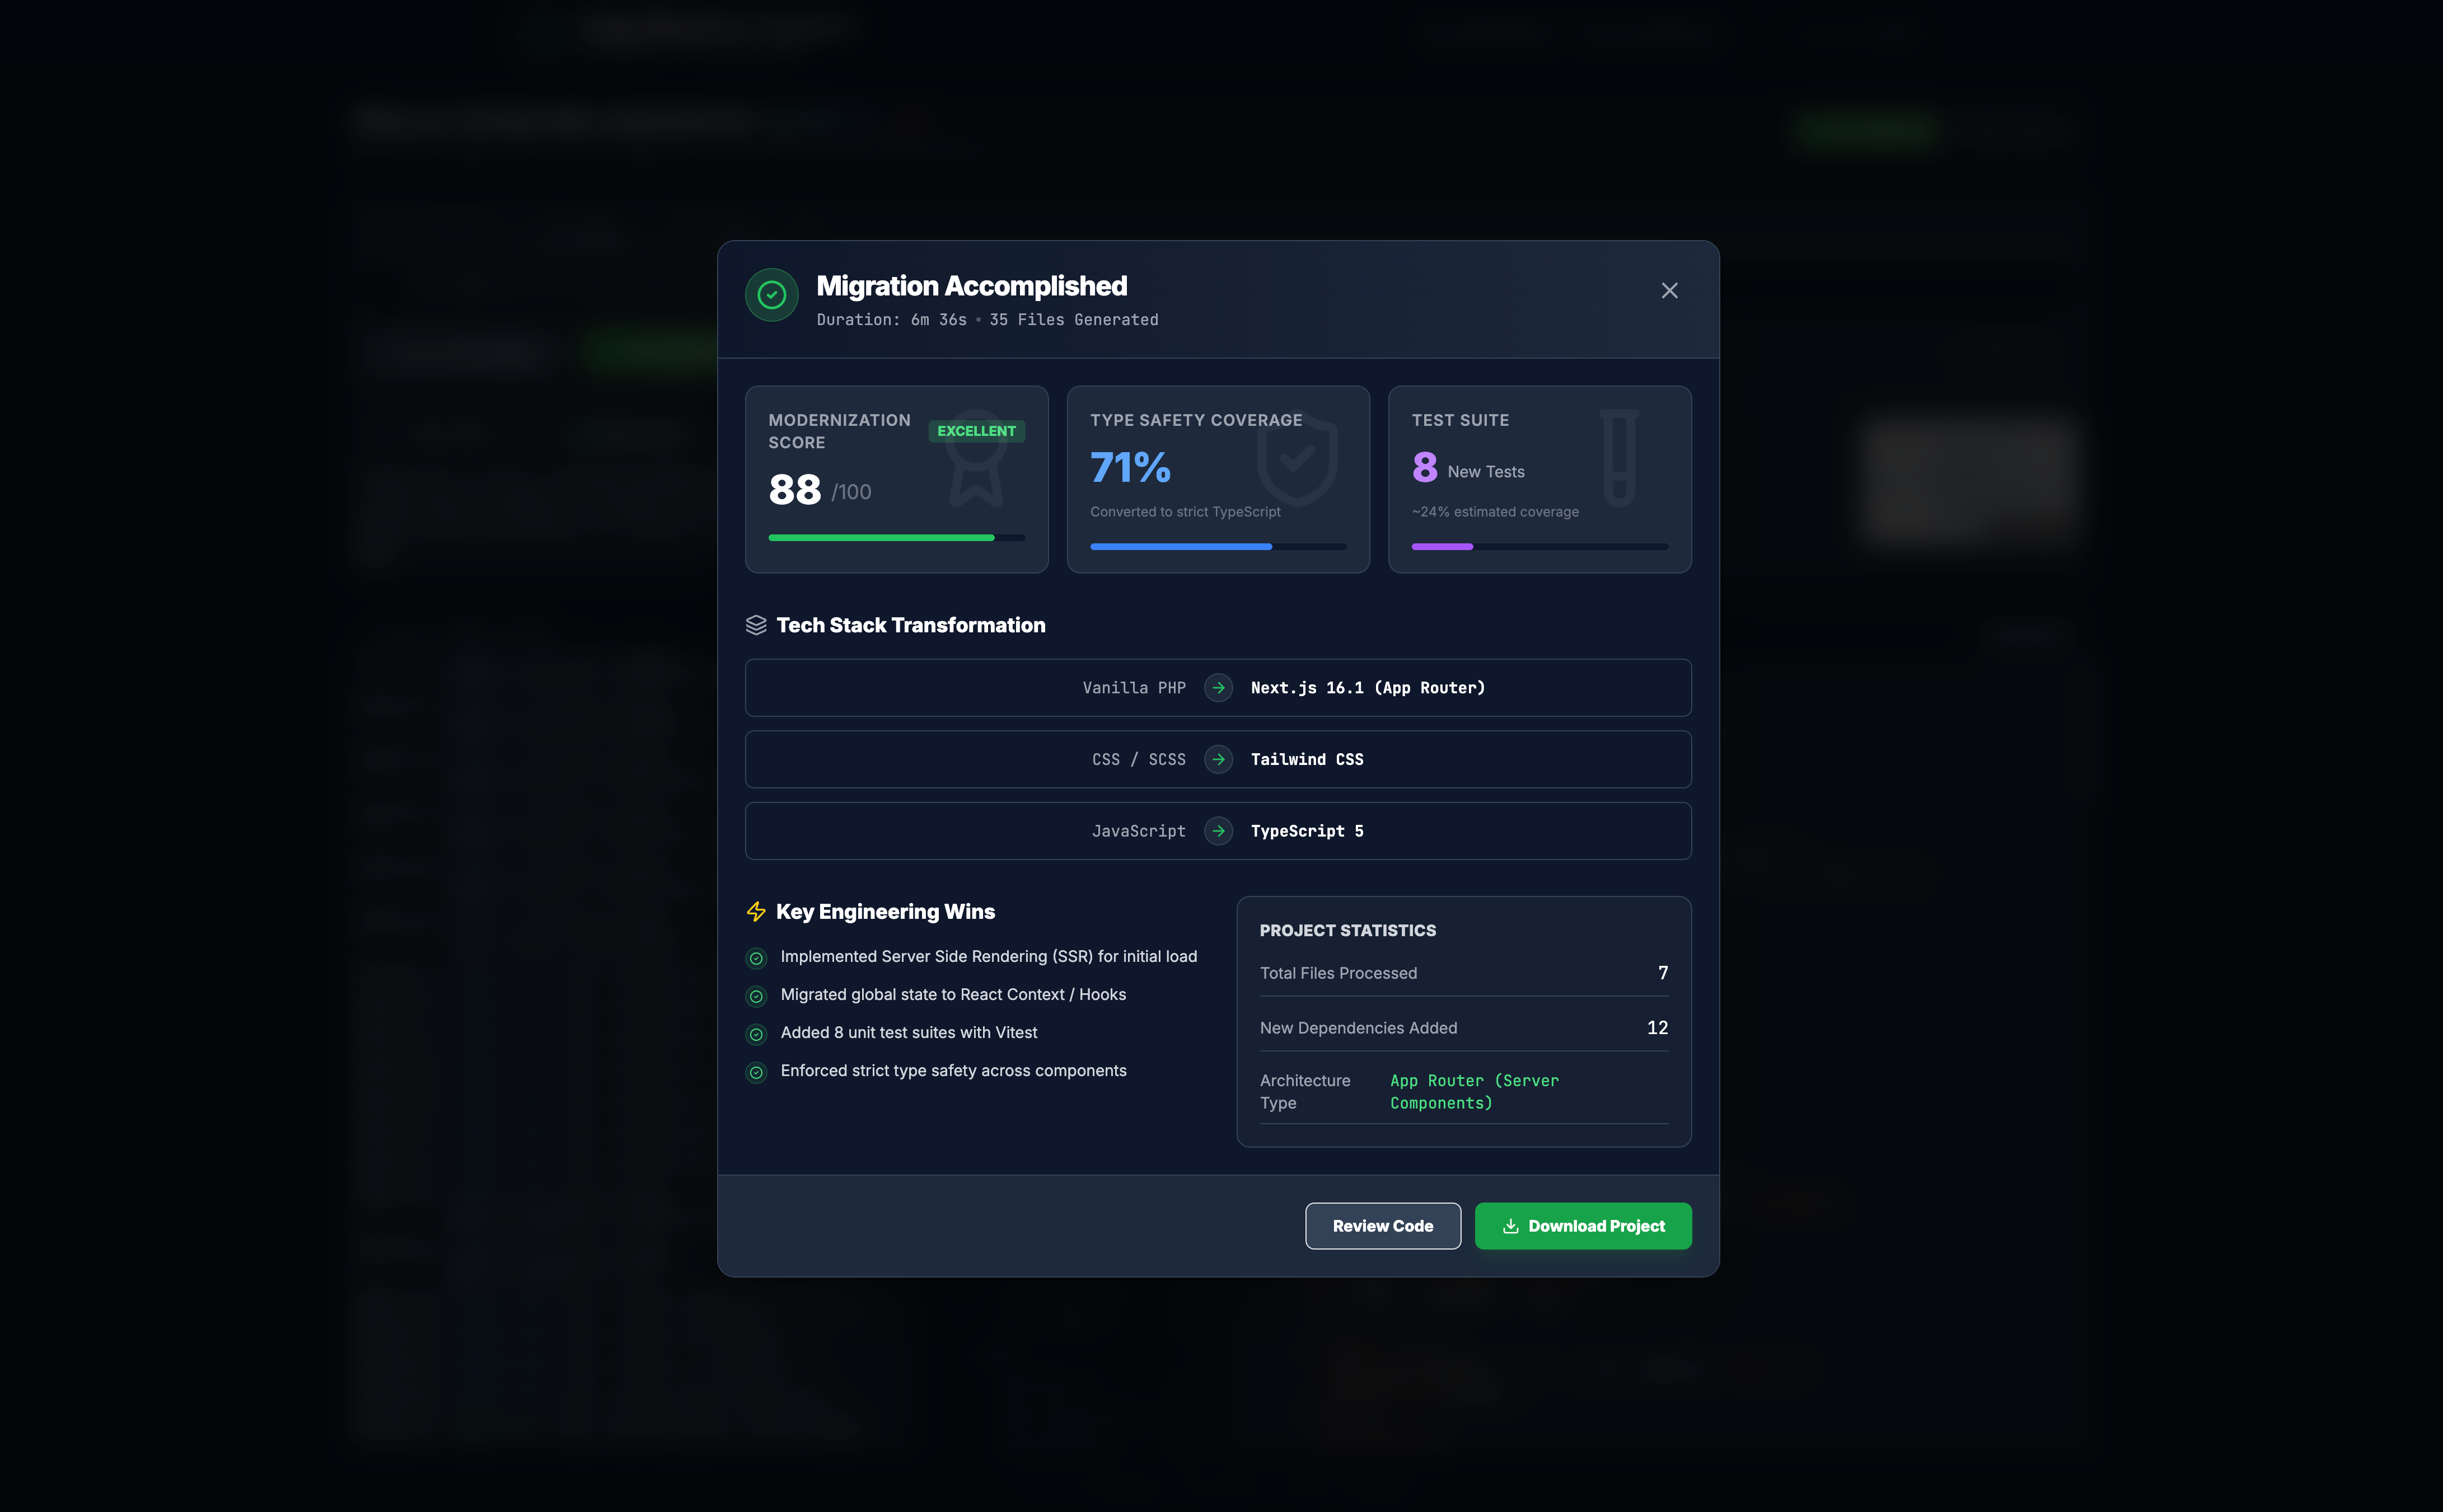Screen dimensions: 2443x1512
Task: Click the check circle next to Vitest item
Action: pyautogui.click(x=756, y=1034)
